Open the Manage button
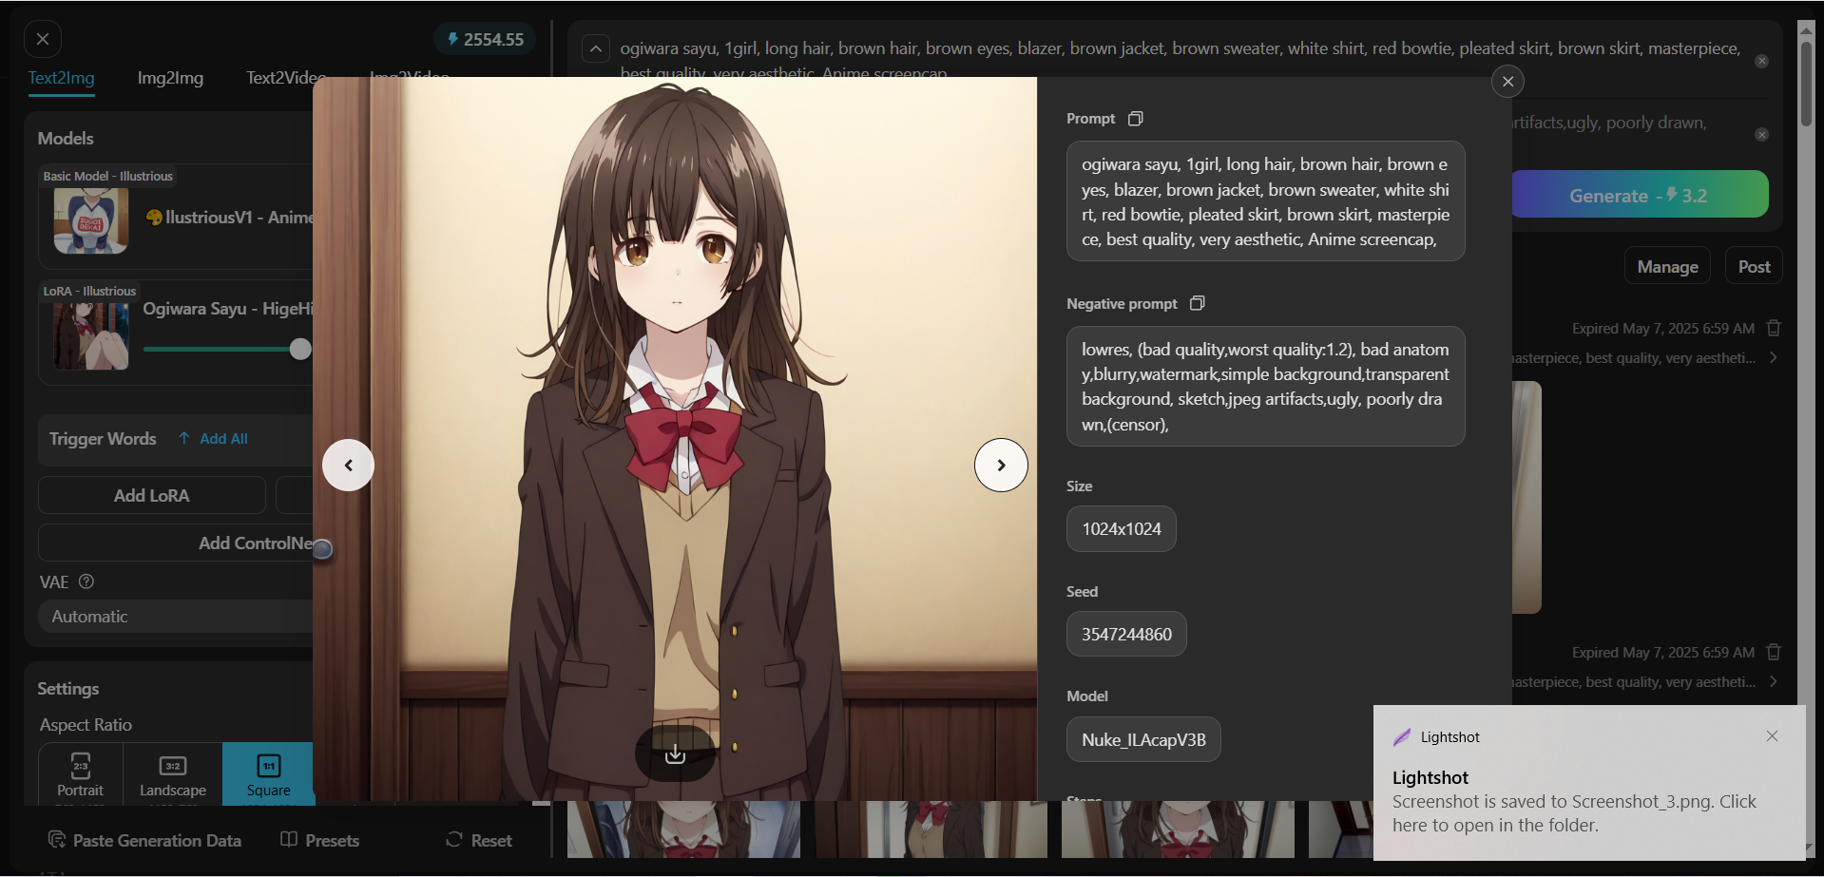The height and width of the screenshot is (877, 1824). (1667, 267)
